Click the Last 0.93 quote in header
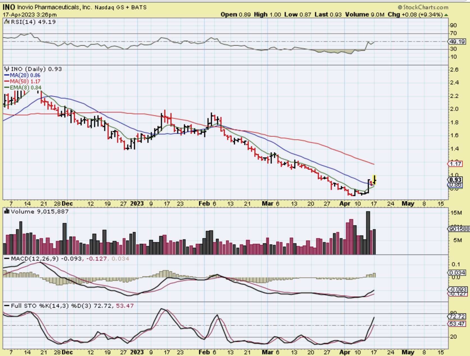Viewport: 470px width, 356px height. pos(328,15)
